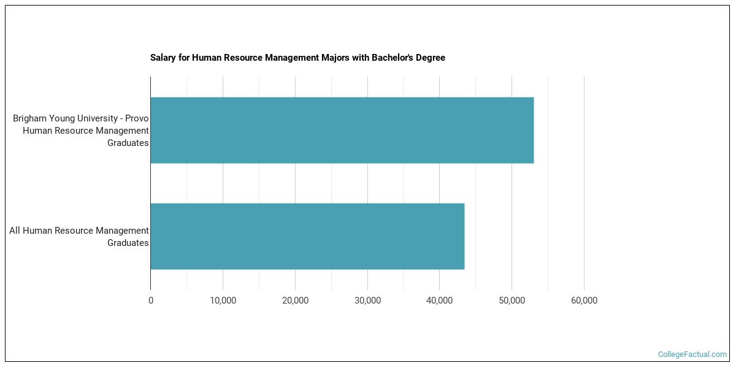Select the 50,000 tick label
736x368 pixels.
(512, 300)
